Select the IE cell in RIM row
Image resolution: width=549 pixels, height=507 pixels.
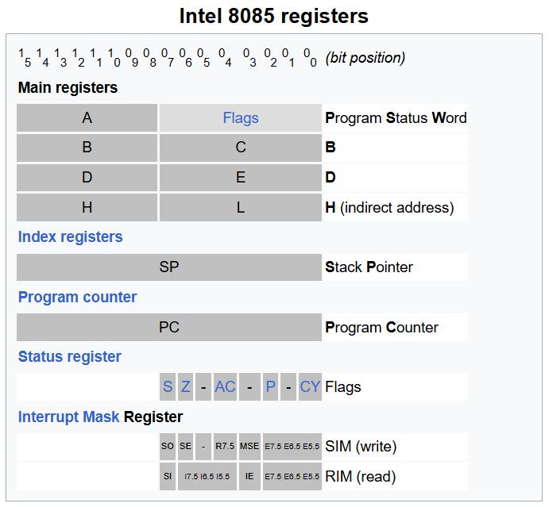249,477
